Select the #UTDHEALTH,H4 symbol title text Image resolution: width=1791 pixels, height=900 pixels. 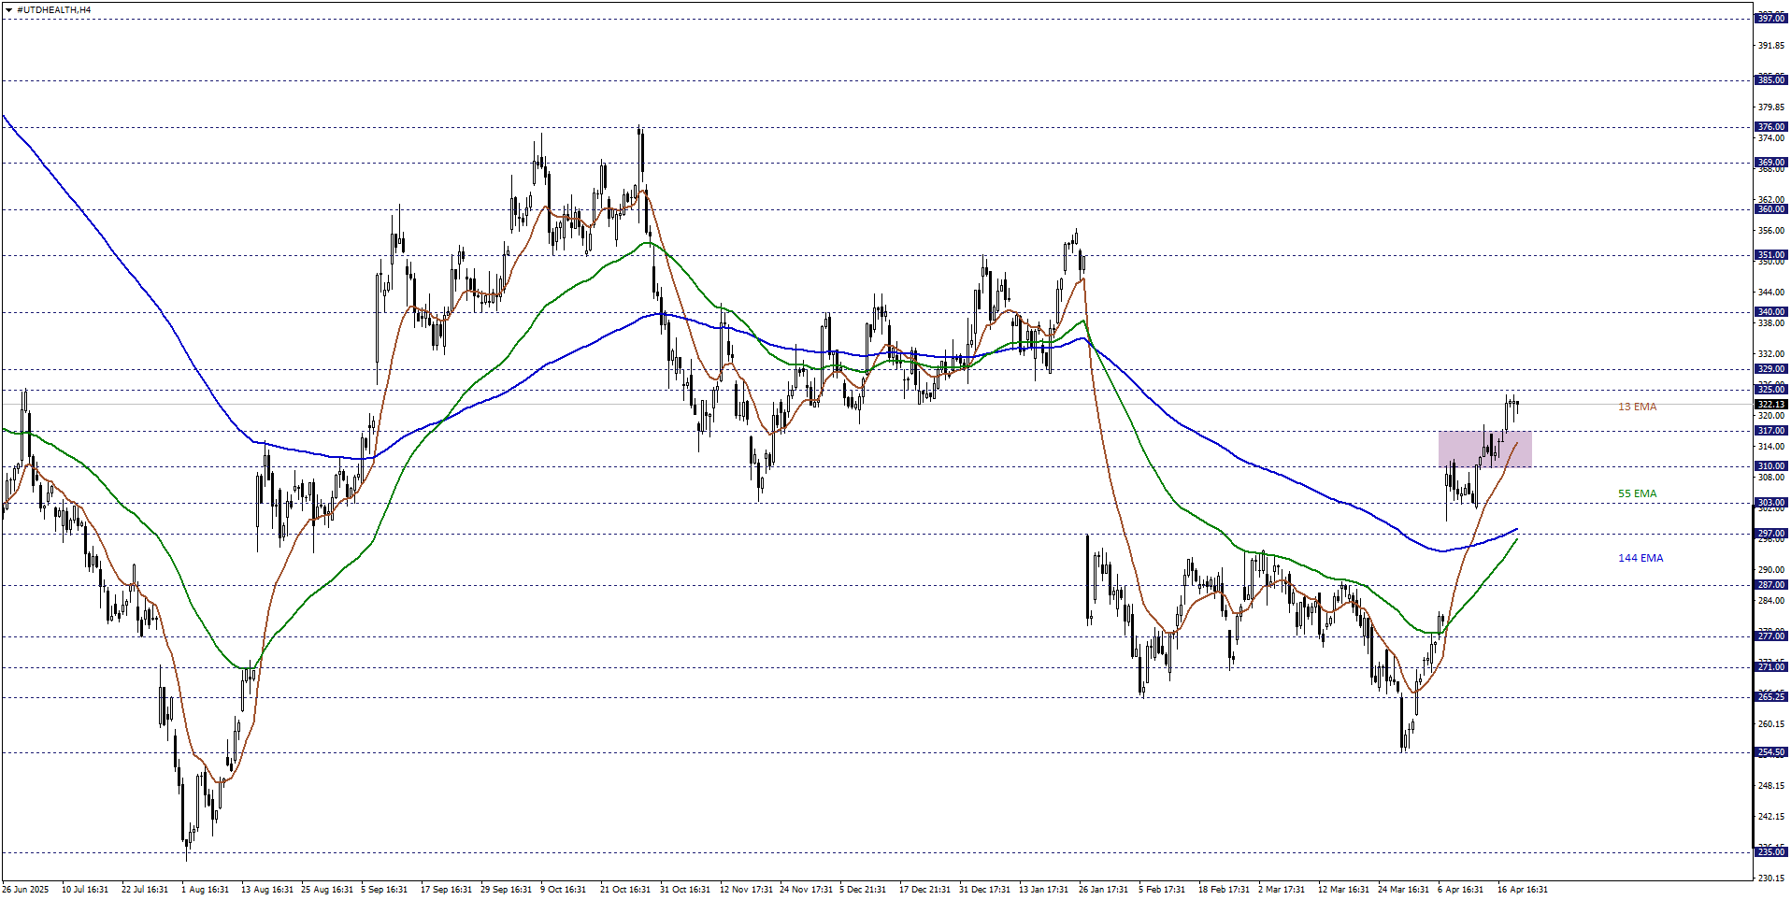51,9
